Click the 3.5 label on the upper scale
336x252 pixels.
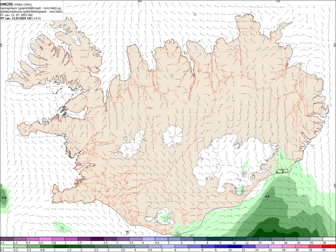coord(131,243)
